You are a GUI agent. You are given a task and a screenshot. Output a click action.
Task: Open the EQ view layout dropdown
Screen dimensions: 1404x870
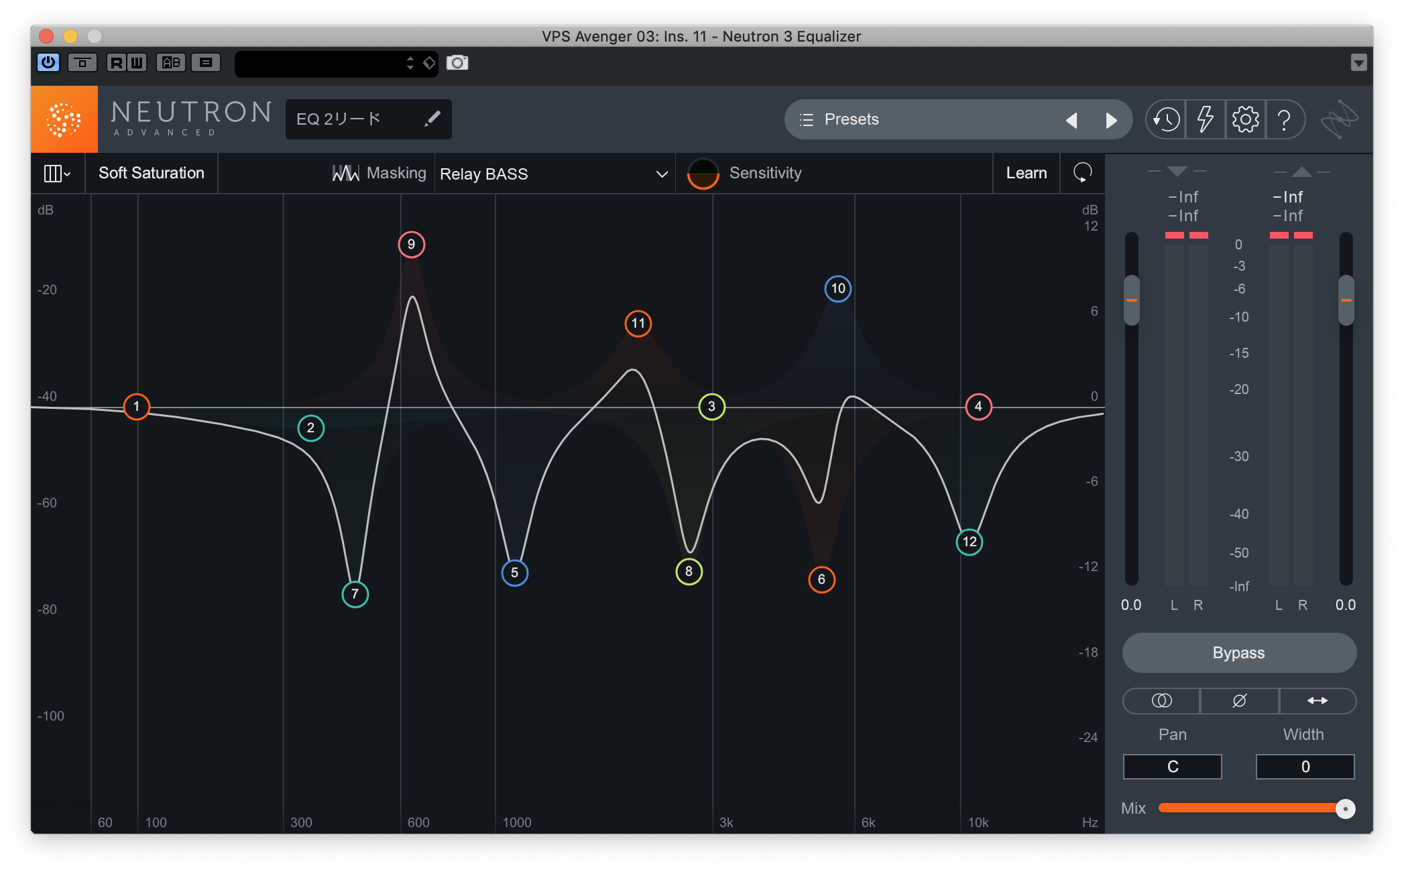coord(57,174)
